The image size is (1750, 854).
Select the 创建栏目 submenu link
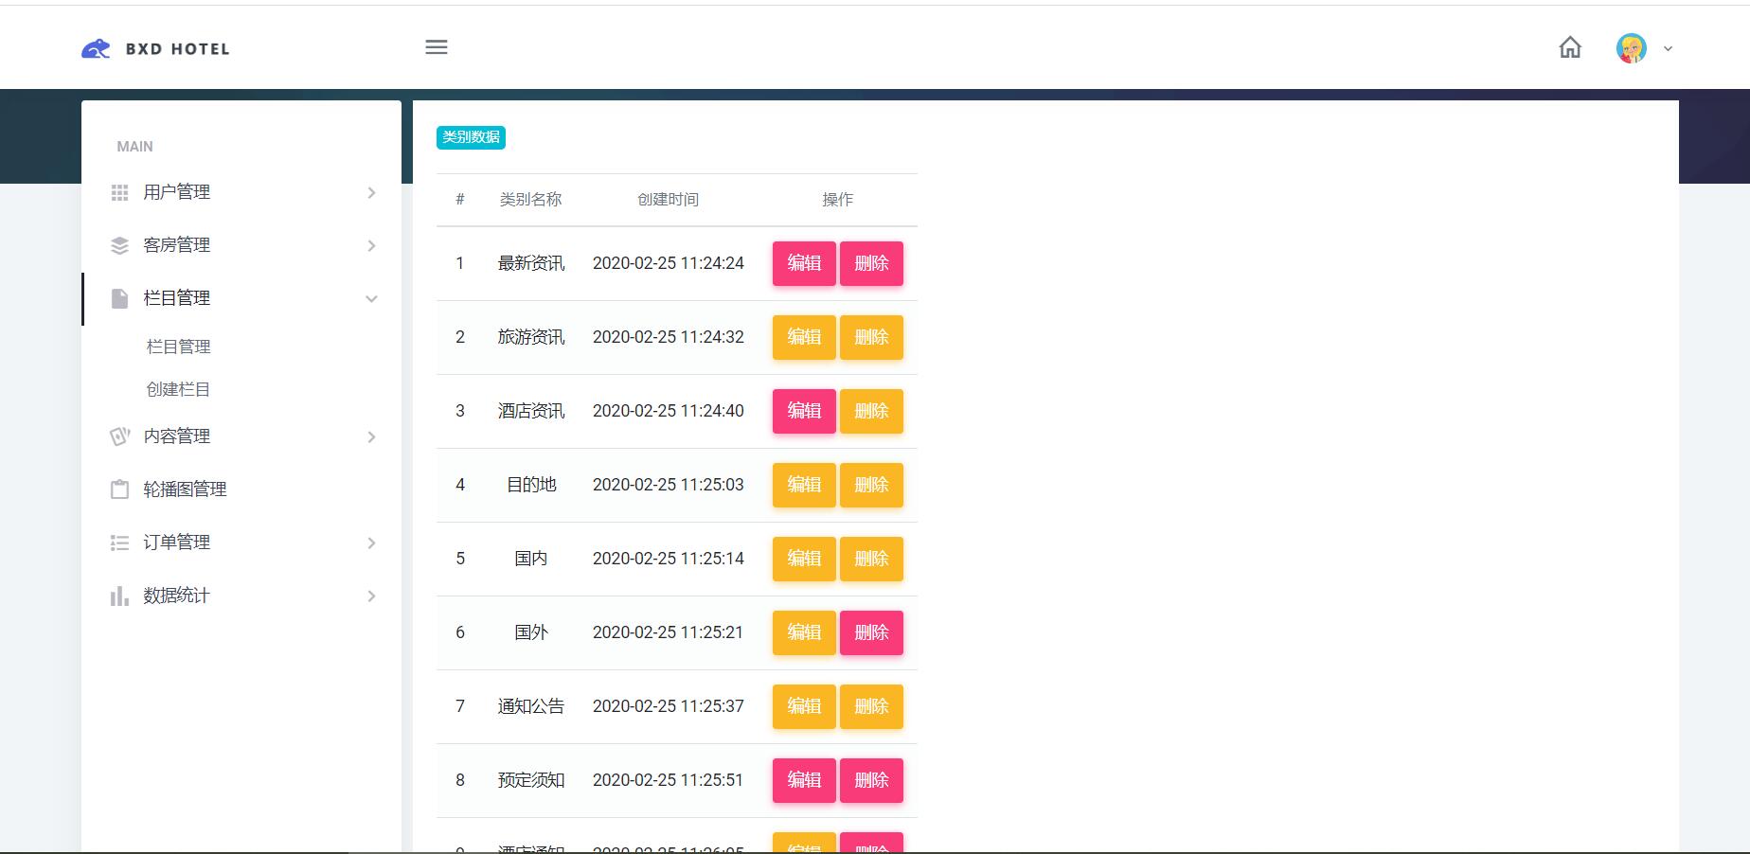(178, 389)
